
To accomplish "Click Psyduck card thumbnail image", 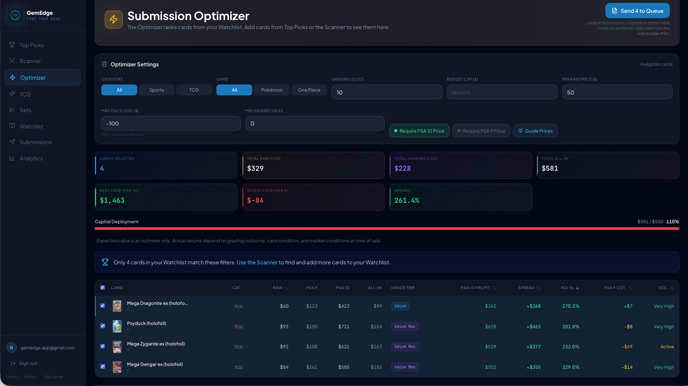I will [117, 326].
